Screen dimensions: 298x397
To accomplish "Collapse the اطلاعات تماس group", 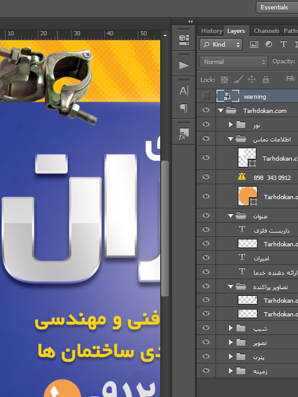I will 230,139.
